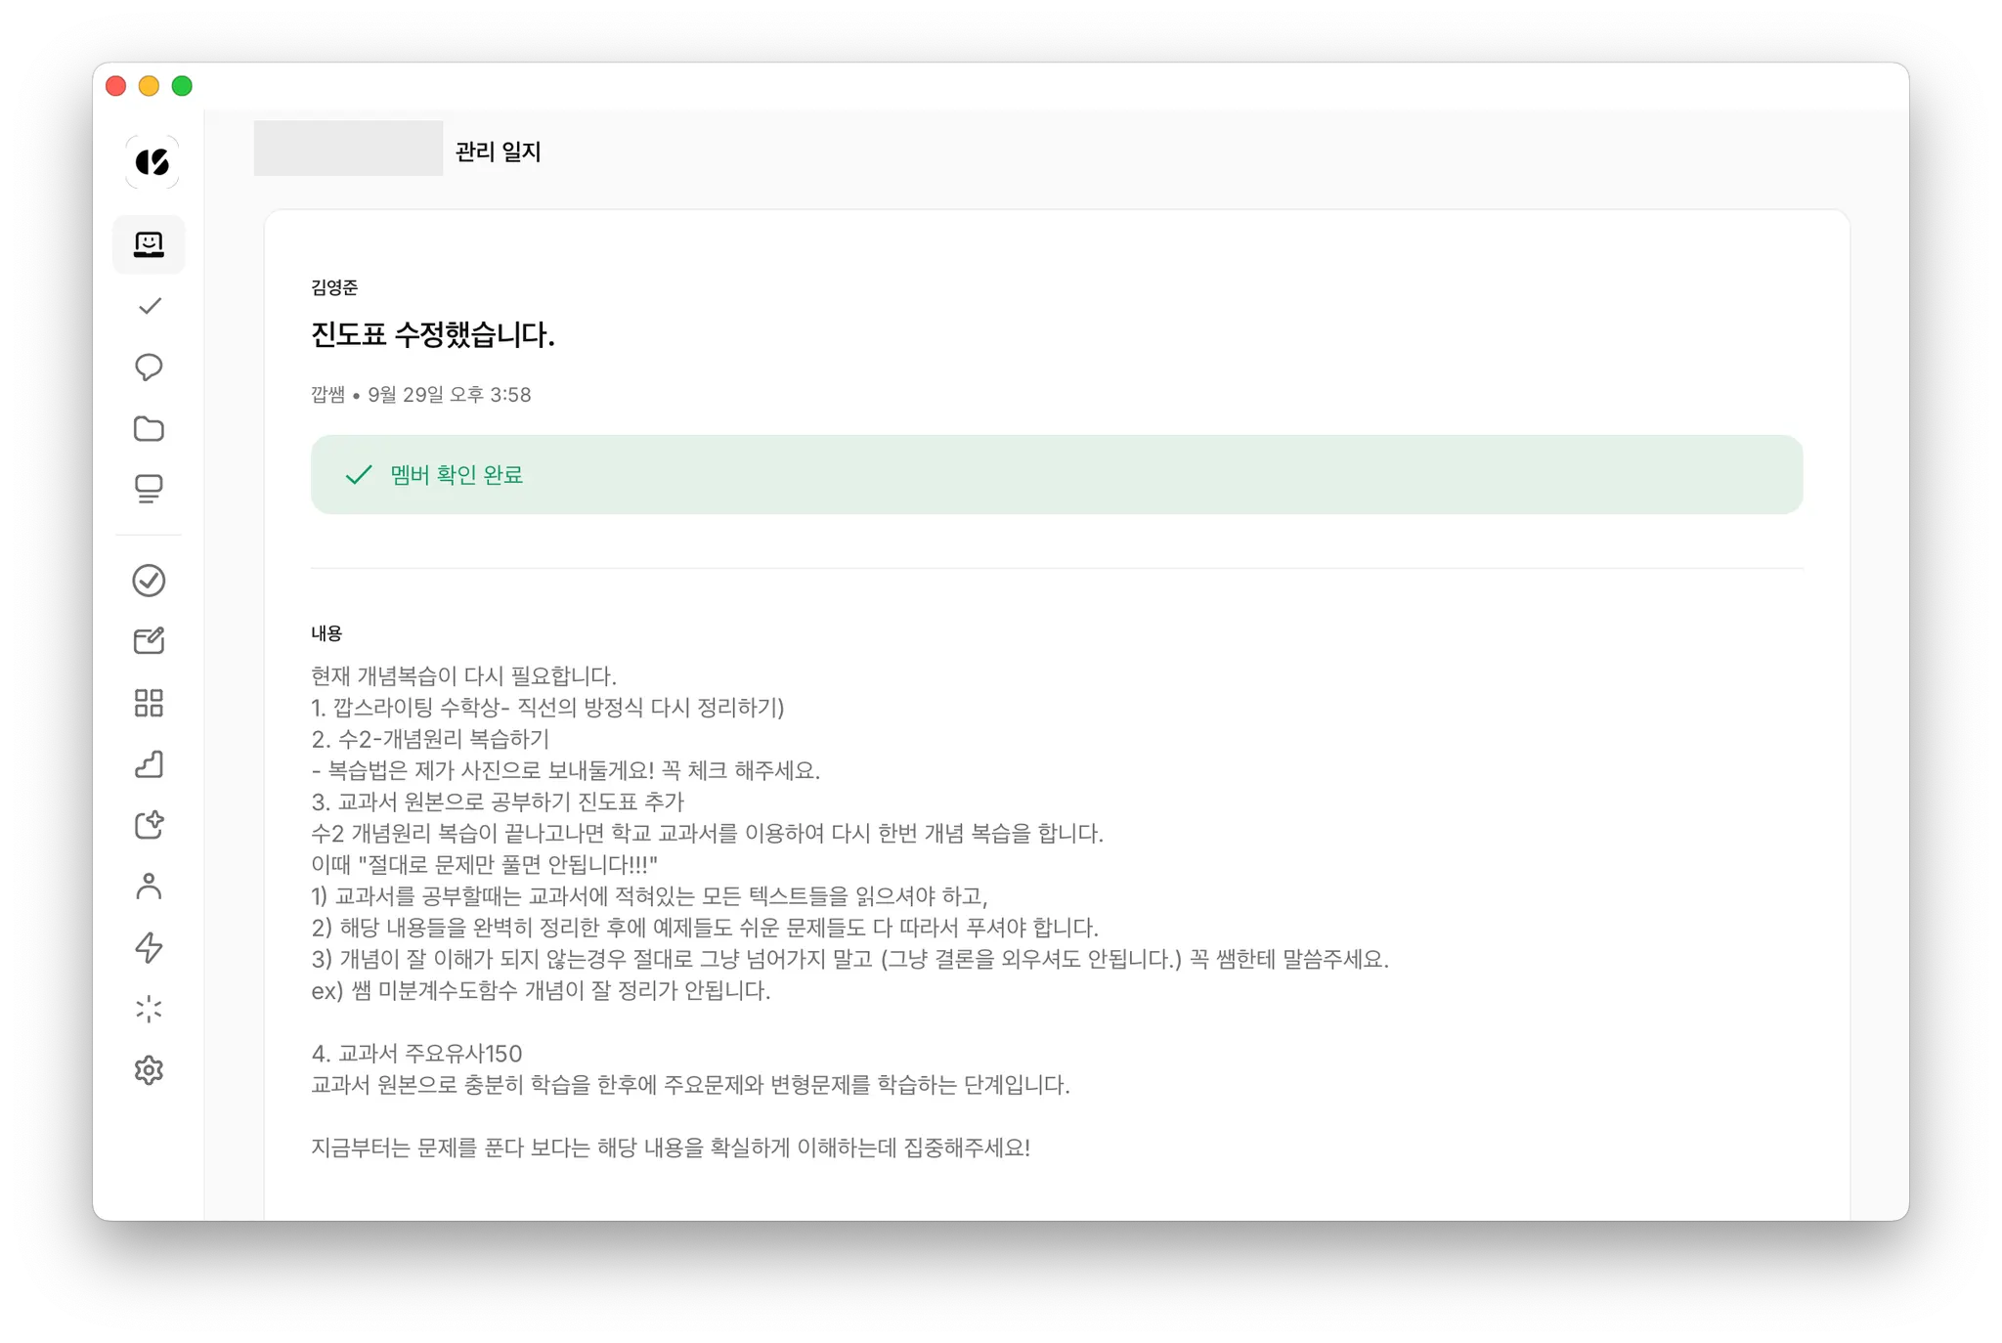Click the lightning bolt sidebar icon
This screenshot has height=1343, width=2002.
149,947
